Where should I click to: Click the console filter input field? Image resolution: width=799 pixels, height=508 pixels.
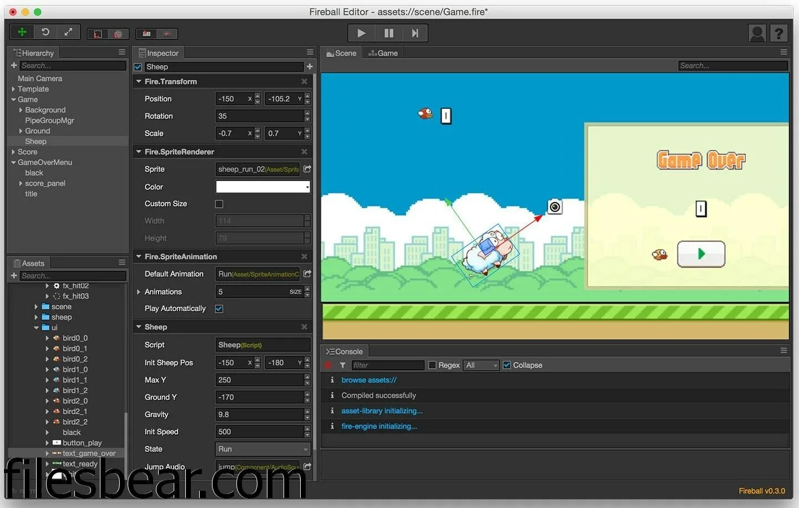(x=388, y=365)
